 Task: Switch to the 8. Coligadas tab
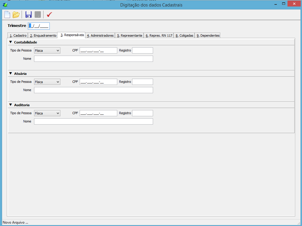[x=184, y=35]
